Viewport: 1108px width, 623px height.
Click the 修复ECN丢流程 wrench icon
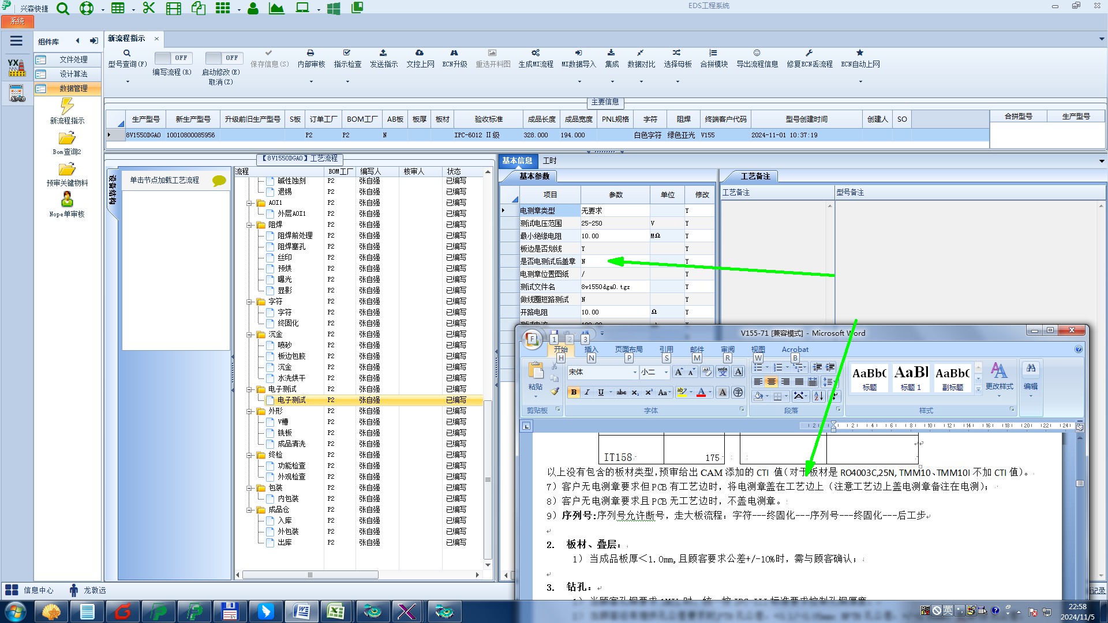(x=809, y=52)
